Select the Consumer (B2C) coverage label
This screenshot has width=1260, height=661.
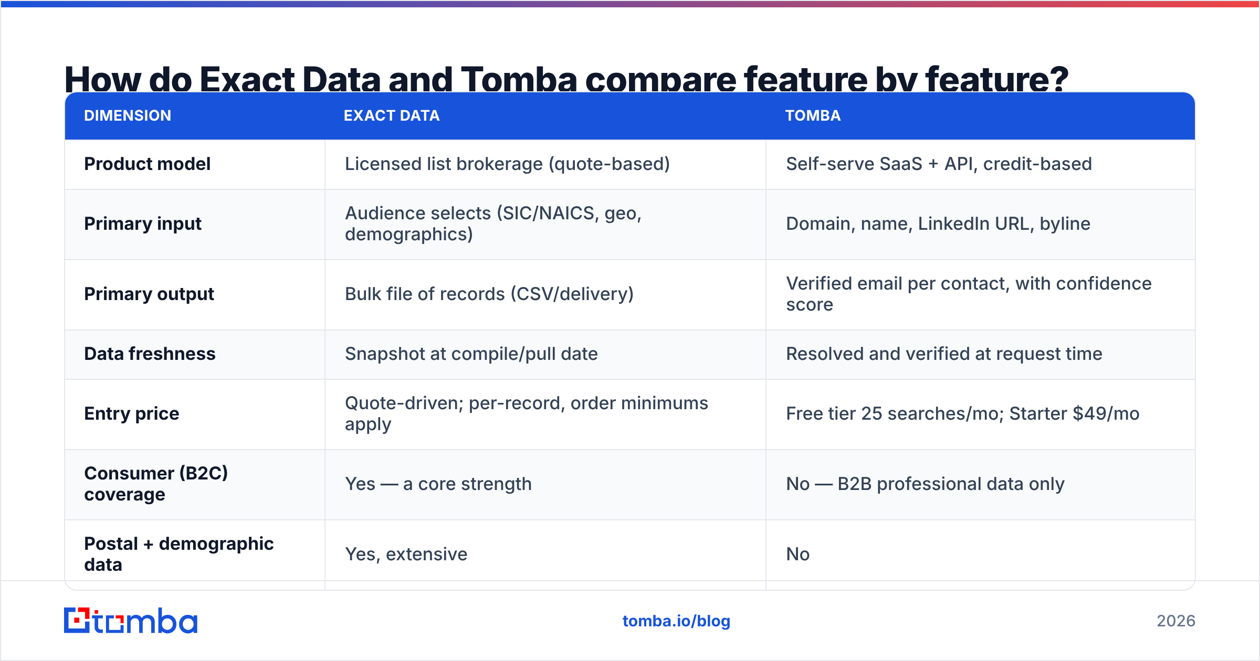pos(156,484)
